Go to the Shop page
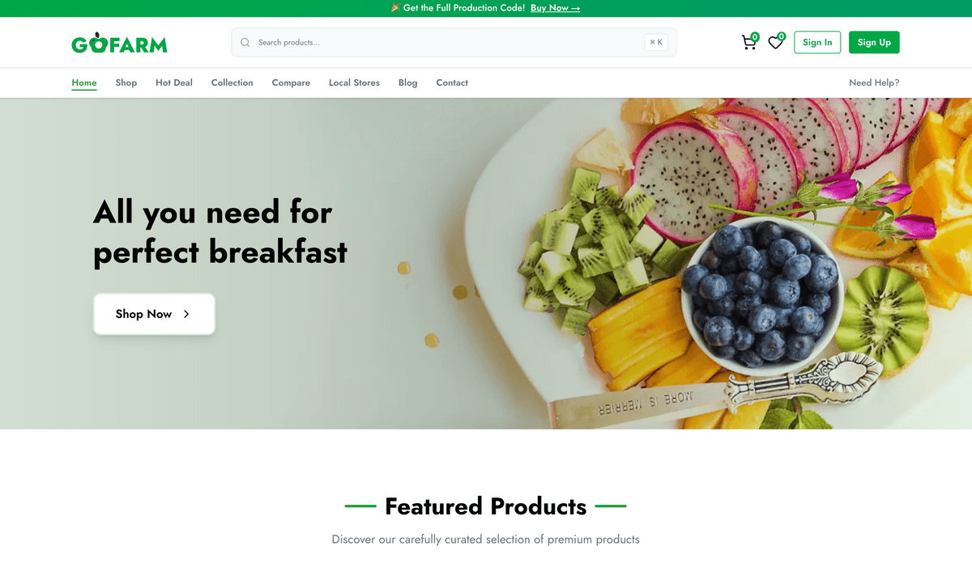972x567 pixels. coord(126,83)
